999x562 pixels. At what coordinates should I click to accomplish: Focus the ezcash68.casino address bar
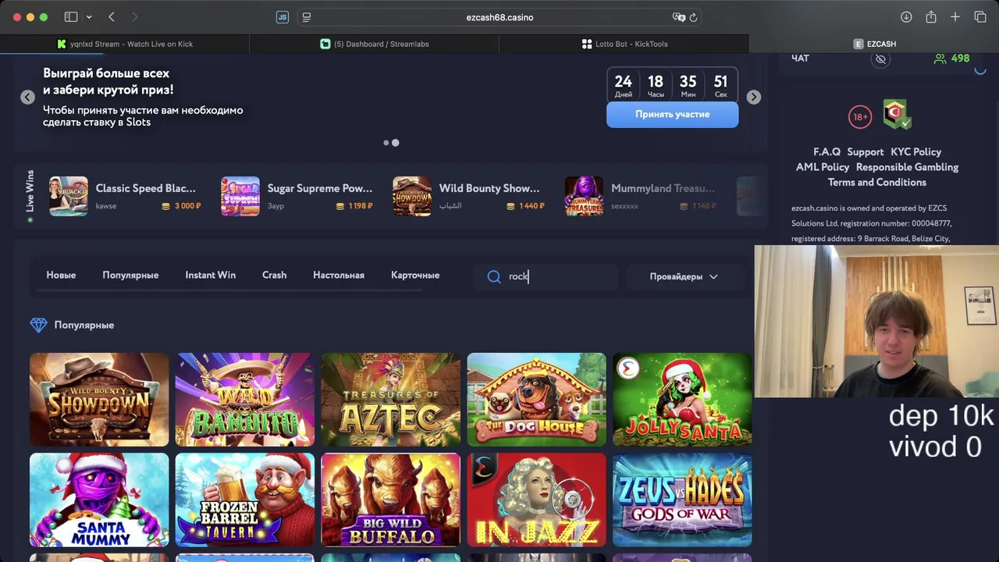[x=499, y=17]
